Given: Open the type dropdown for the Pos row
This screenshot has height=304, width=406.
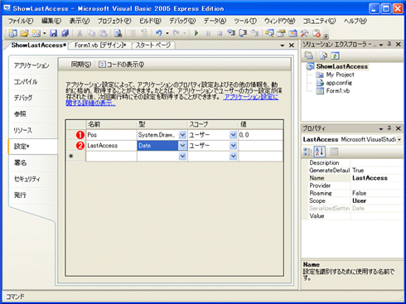Looking at the screenshot, I should coord(182,135).
